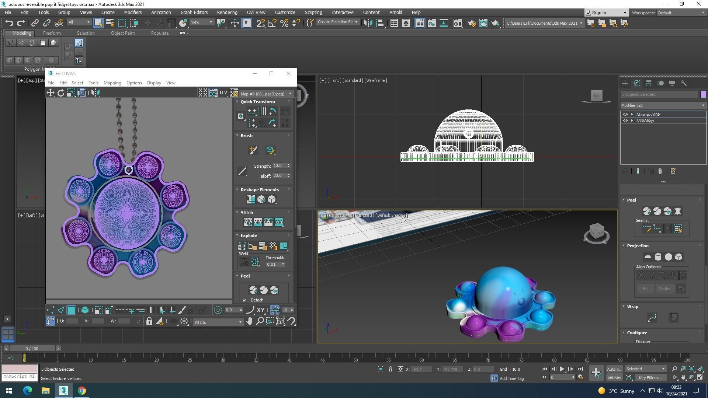The width and height of the screenshot is (708, 398).
Task: Apply Spherical Map projection icon
Action: coord(668,257)
